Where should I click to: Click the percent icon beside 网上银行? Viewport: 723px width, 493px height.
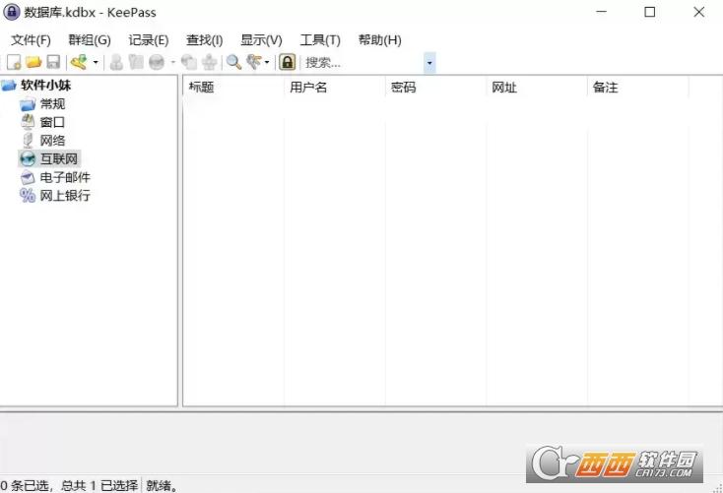tap(28, 196)
